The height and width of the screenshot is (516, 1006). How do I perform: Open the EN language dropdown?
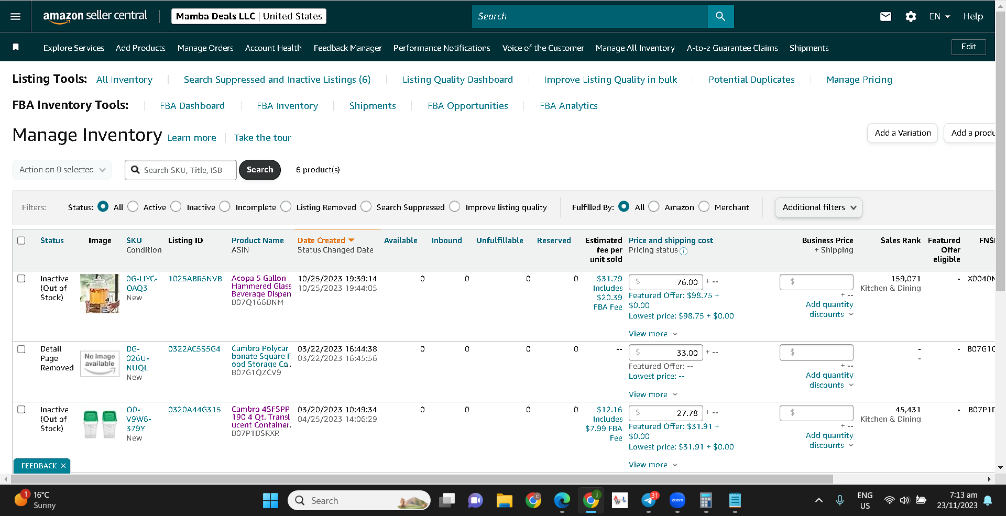tap(939, 16)
